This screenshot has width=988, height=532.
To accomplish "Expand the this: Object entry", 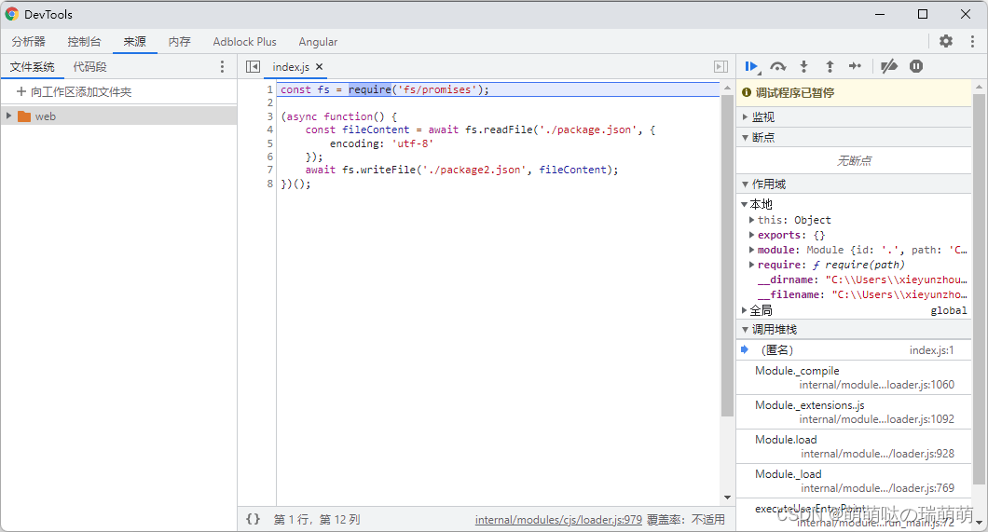I will tap(751, 220).
